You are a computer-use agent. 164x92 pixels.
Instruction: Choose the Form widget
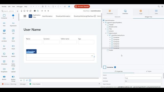tap(13, 39)
